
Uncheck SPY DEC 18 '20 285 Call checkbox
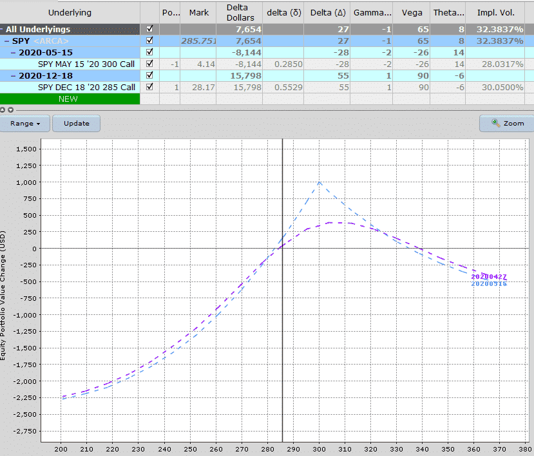pyautogui.click(x=149, y=87)
